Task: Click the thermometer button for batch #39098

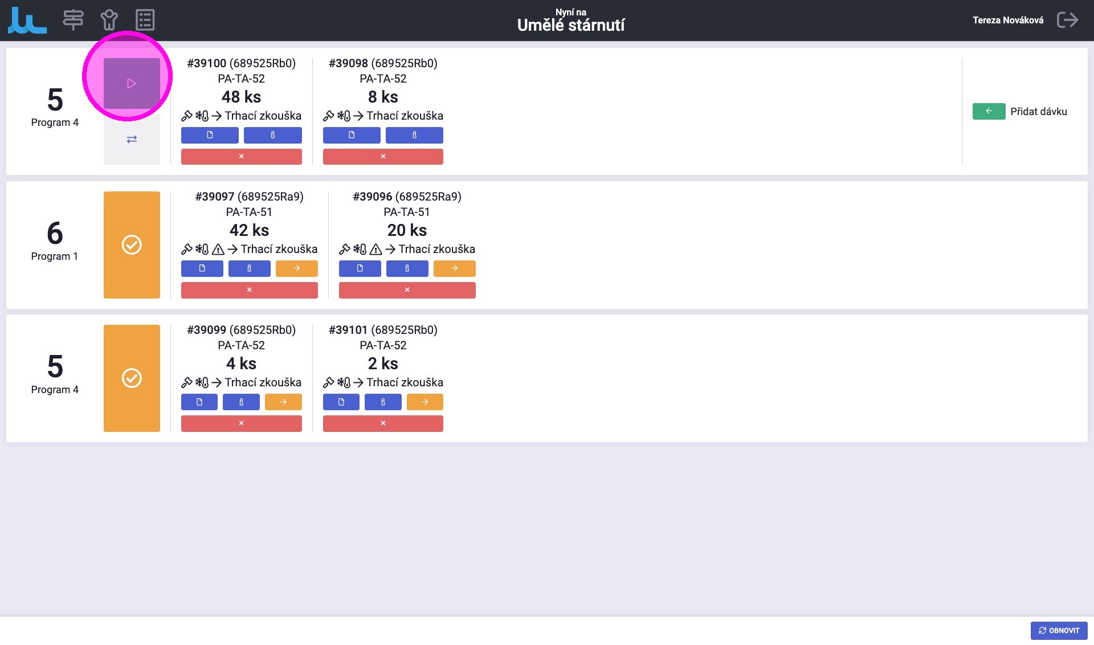Action: pyautogui.click(x=414, y=135)
